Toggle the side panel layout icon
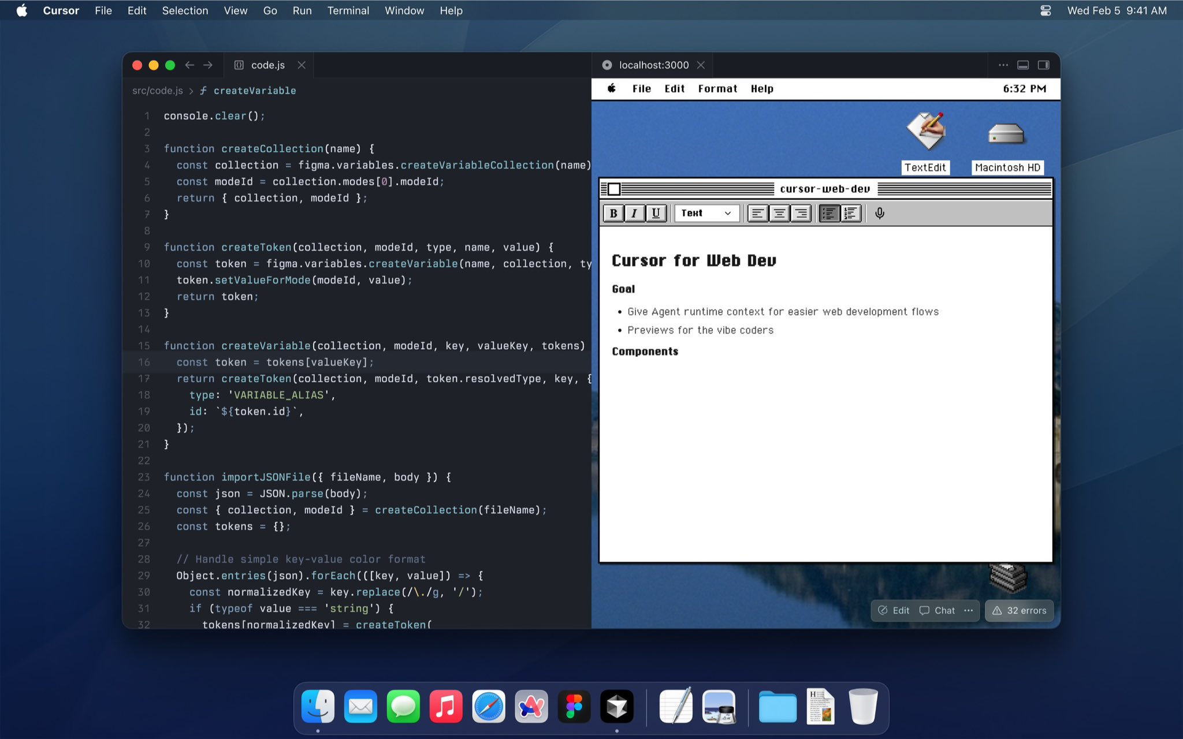1183x739 pixels. [x=1044, y=65]
